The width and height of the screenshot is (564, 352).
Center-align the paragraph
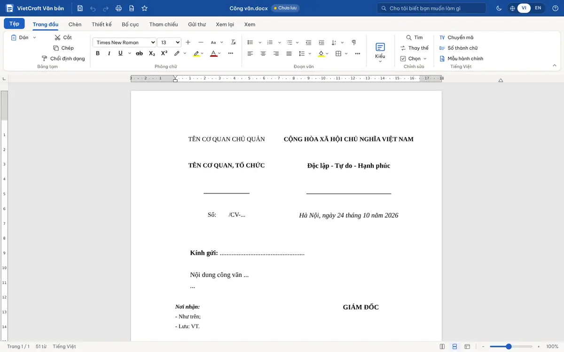(x=263, y=54)
